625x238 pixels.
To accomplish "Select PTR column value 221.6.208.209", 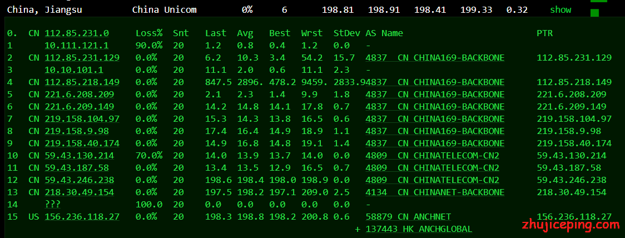I will [x=571, y=95].
